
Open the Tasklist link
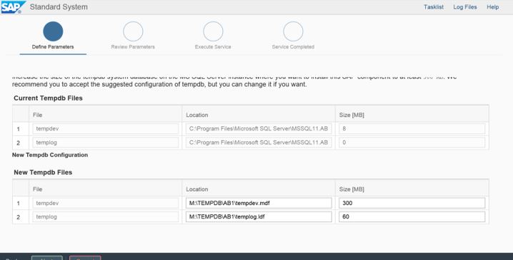coord(434,7)
